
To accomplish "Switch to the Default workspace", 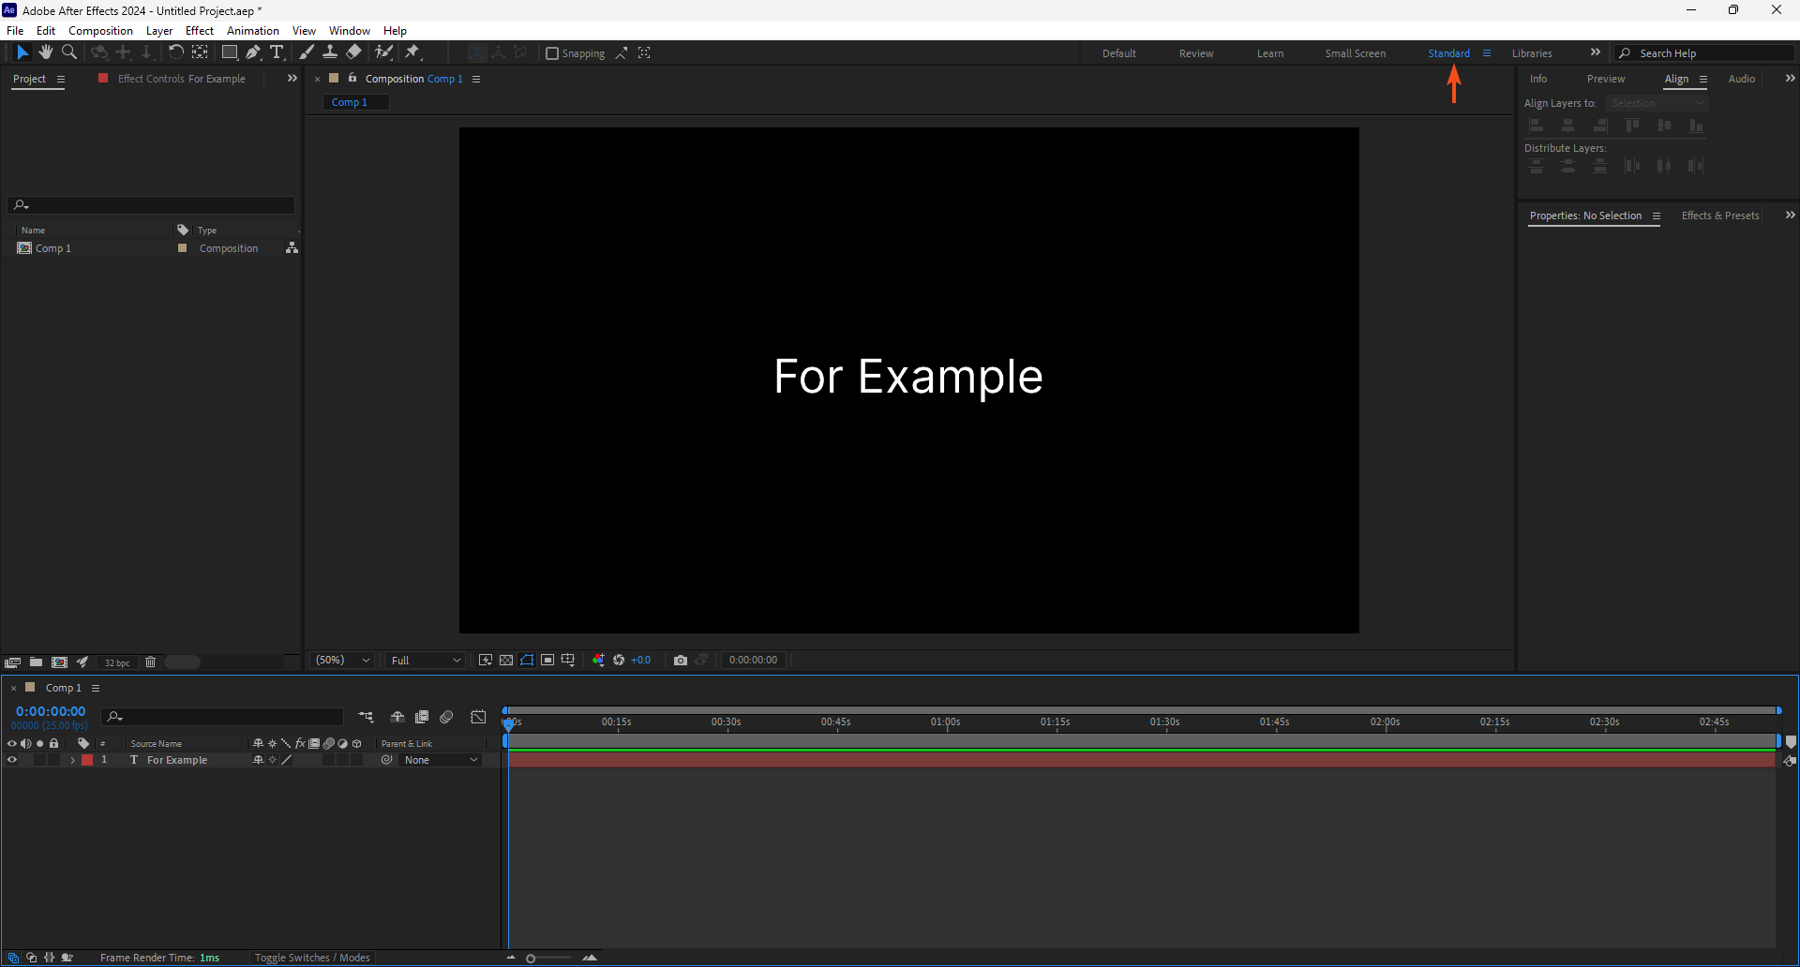I will (1119, 53).
